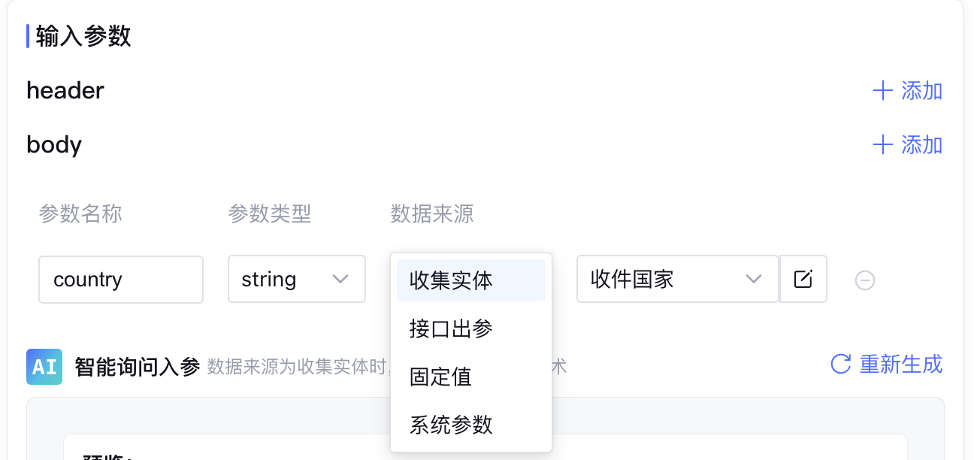Click the plus icon in the header row
Viewport: 974px width, 460px height.
pyautogui.click(x=882, y=91)
